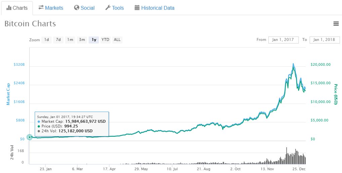Click the $10,000.00 price axis label
The image size is (342, 173).
(320, 102)
